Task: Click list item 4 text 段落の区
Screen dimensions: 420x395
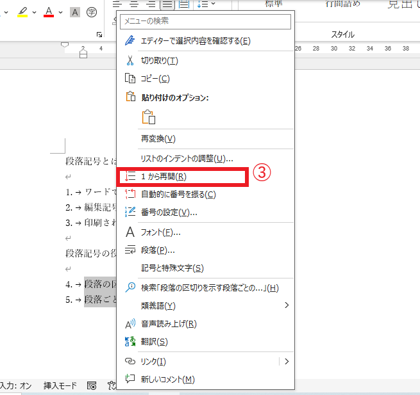Action: (100, 284)
